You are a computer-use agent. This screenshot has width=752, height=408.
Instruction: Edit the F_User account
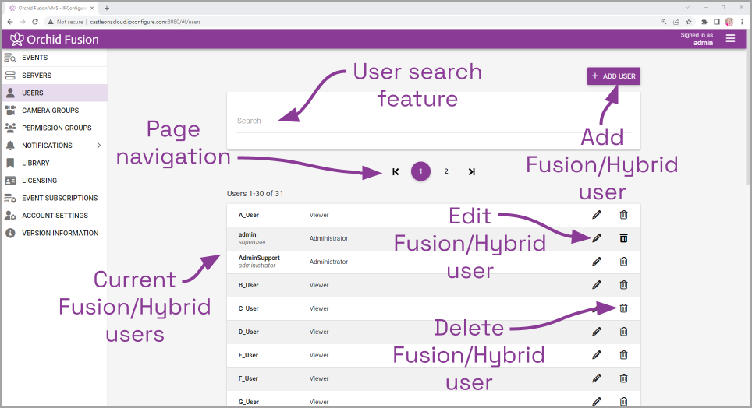tap(597, 378)
